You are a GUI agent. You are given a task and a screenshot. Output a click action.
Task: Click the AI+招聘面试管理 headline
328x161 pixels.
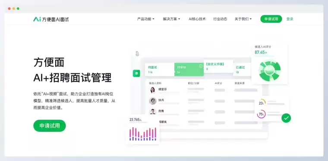73,78
